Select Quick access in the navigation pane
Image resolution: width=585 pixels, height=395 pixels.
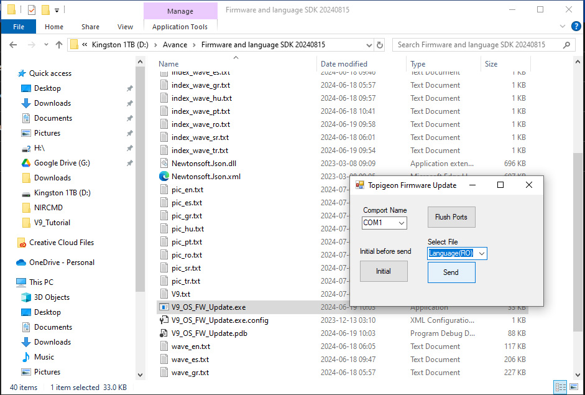tap(50, 73)
